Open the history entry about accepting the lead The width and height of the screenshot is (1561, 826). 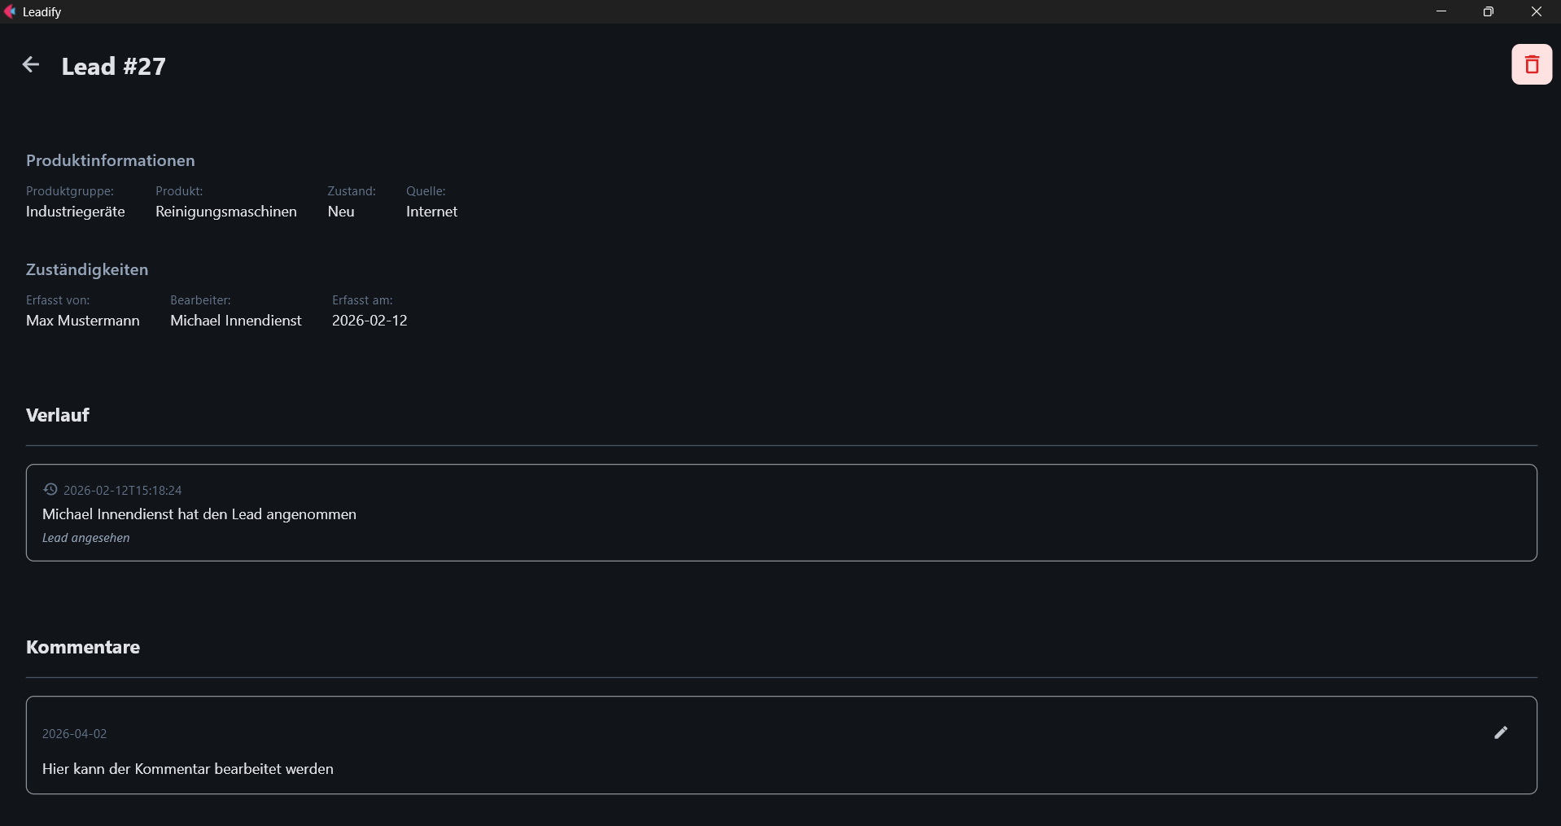point(199,514)
